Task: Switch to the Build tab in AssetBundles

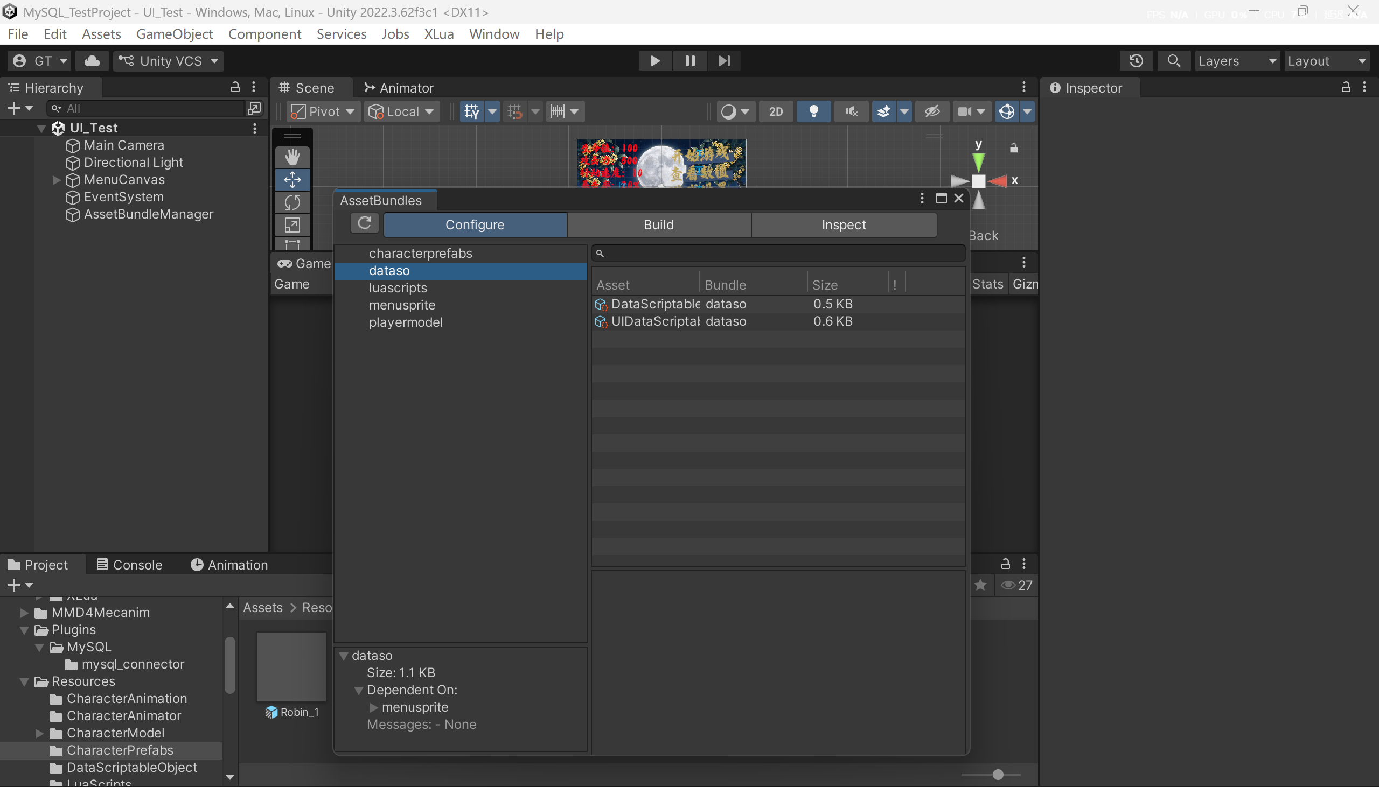Action: [659, 225]
